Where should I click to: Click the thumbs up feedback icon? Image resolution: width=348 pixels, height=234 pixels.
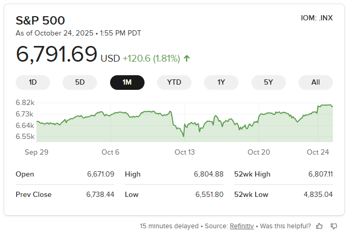(319, 226)
